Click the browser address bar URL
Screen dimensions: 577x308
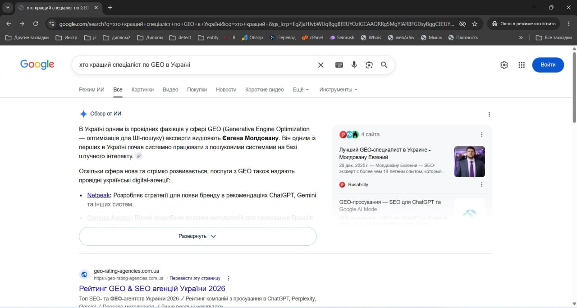point(256,24)
